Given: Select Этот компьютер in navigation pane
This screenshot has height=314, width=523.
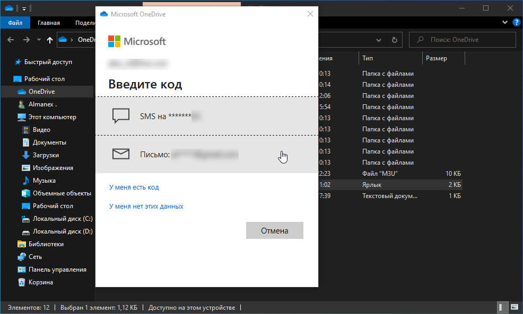Looking at the screenshot, I should (x=52, y=117).
